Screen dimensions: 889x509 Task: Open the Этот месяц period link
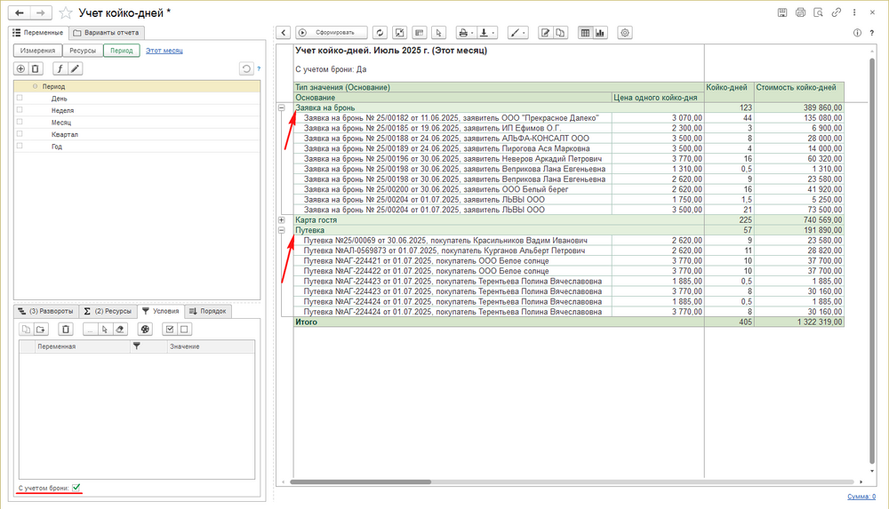[x=164, y=51]
